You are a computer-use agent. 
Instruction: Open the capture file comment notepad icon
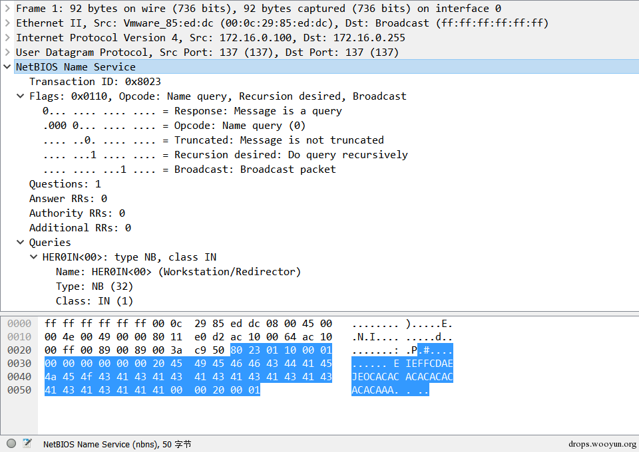coord(27,443)
